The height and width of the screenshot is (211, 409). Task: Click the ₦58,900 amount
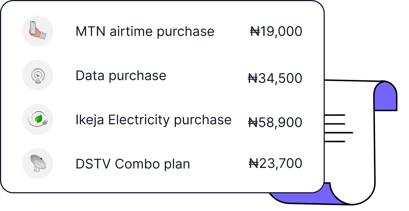tap(275, 122)
